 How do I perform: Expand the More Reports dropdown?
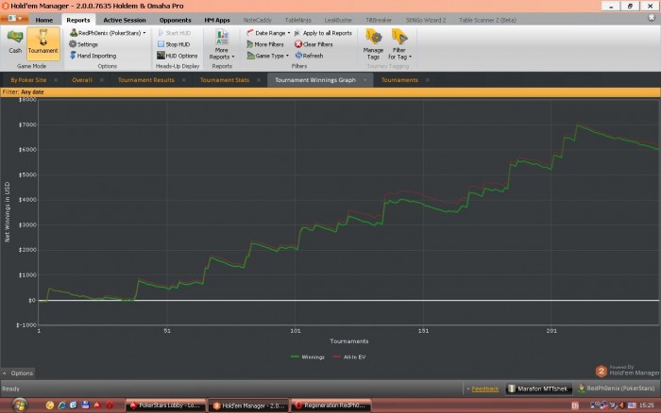(x=222, y=44)
